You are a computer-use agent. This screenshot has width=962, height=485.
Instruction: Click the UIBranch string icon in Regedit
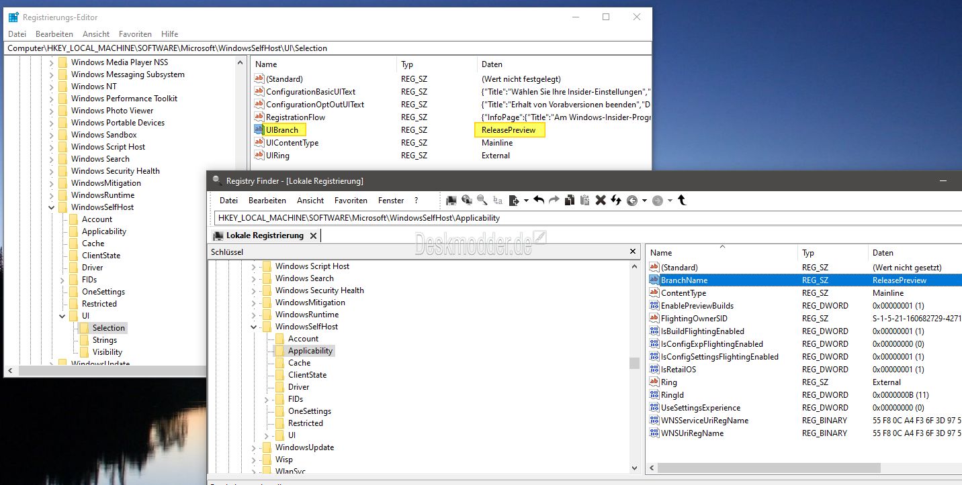coord(259,129)
